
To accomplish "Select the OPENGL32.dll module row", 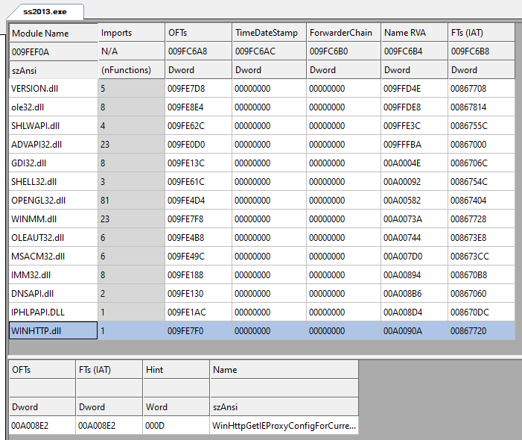I will (262, 201).
